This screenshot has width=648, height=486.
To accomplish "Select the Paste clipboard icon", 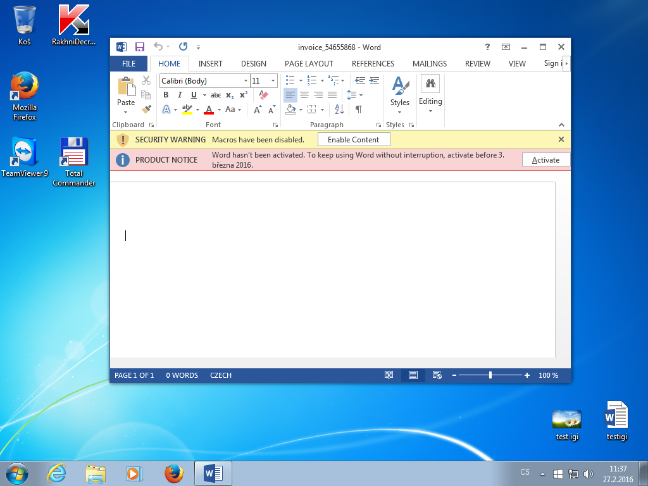I will coord(126,86).
